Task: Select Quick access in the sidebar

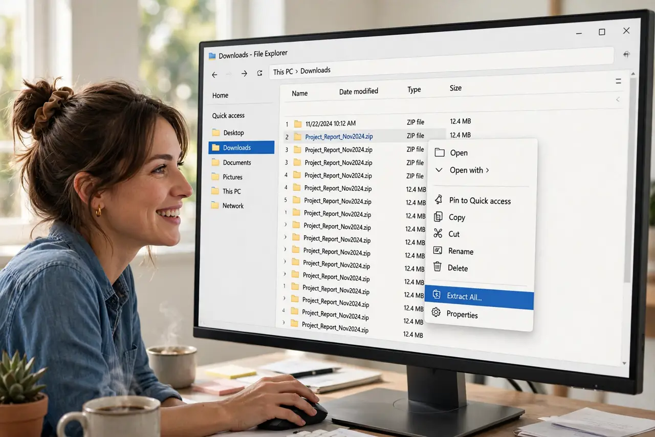Action: [x=228, y=116]
